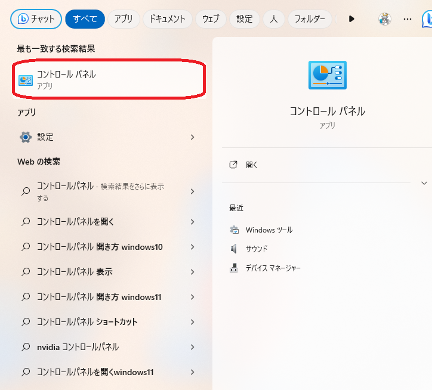This screenshot has width=432, height=390.
Task: Expand the chevron for nvidia コントロールパネル
Action: (x=192, y=347)
